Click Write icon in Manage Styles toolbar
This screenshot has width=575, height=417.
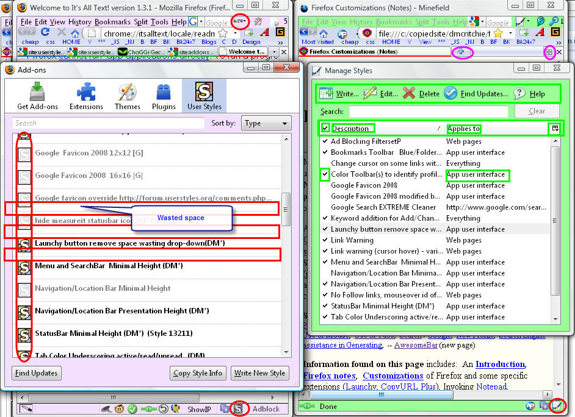325,93
